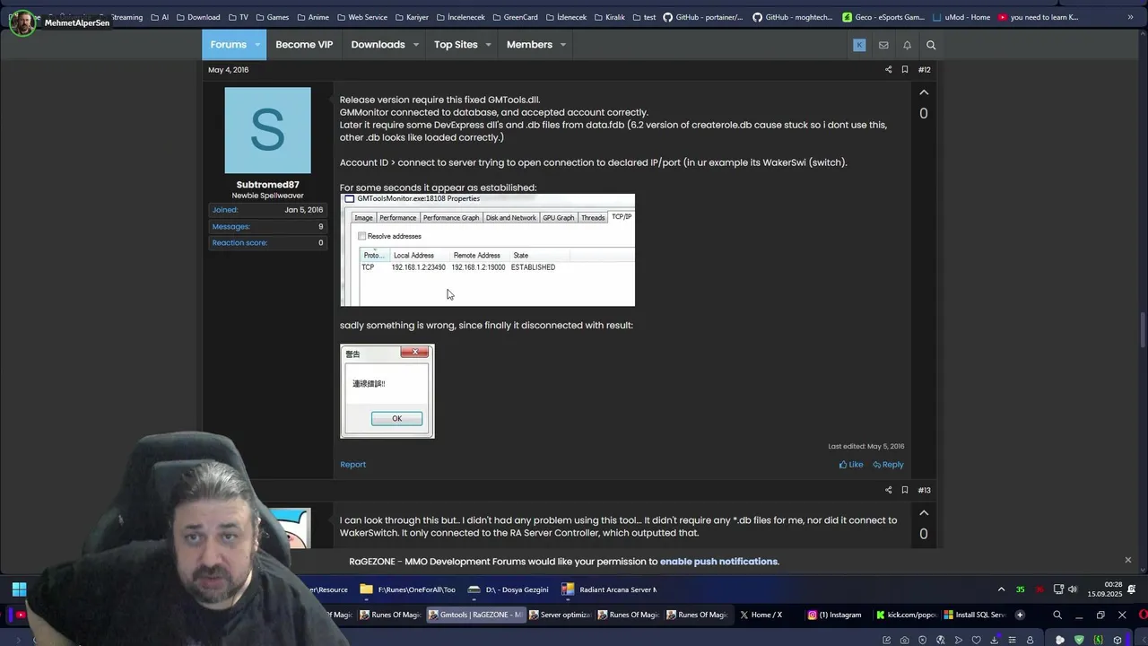Viewport: 1148px width, 646px height.
Task: Reply to post #12
Action: coord(888,465)
